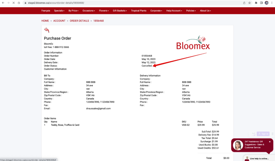Expand the Gift Baskets dropdown menu
This screenshot has height=161, width=275.
120,11
